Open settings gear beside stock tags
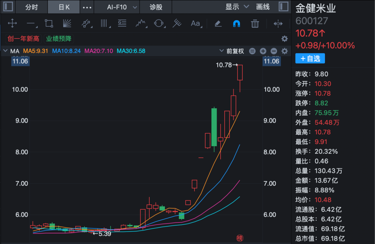The image size is (375, 244). click(x=284, y=39)
